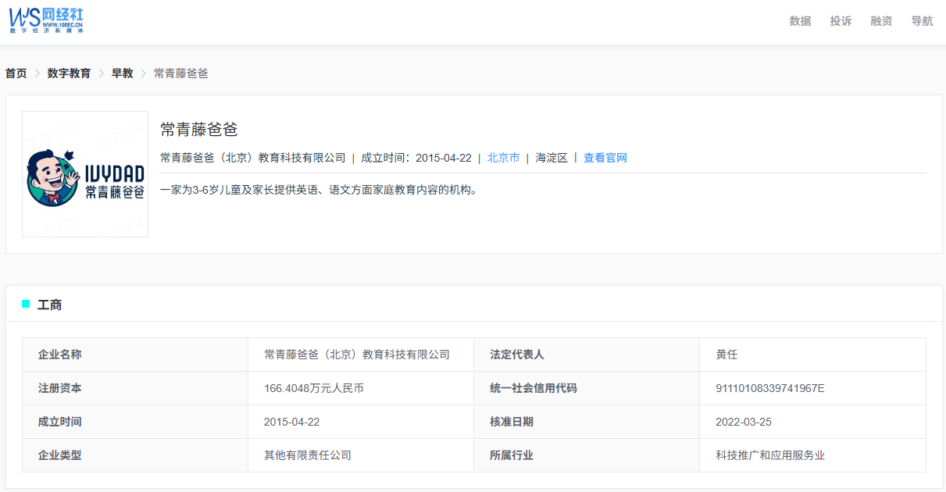Image resolution: width=946 pixels, height=492 pixels.
Task: Open the 导航 menu item
Action: [x=922, y=21]
